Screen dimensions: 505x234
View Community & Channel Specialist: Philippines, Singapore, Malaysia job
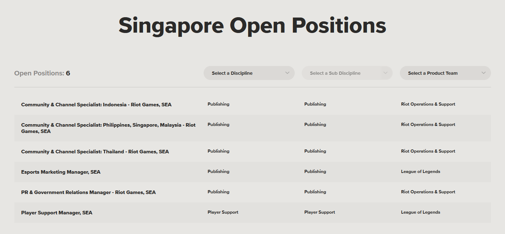108,128
